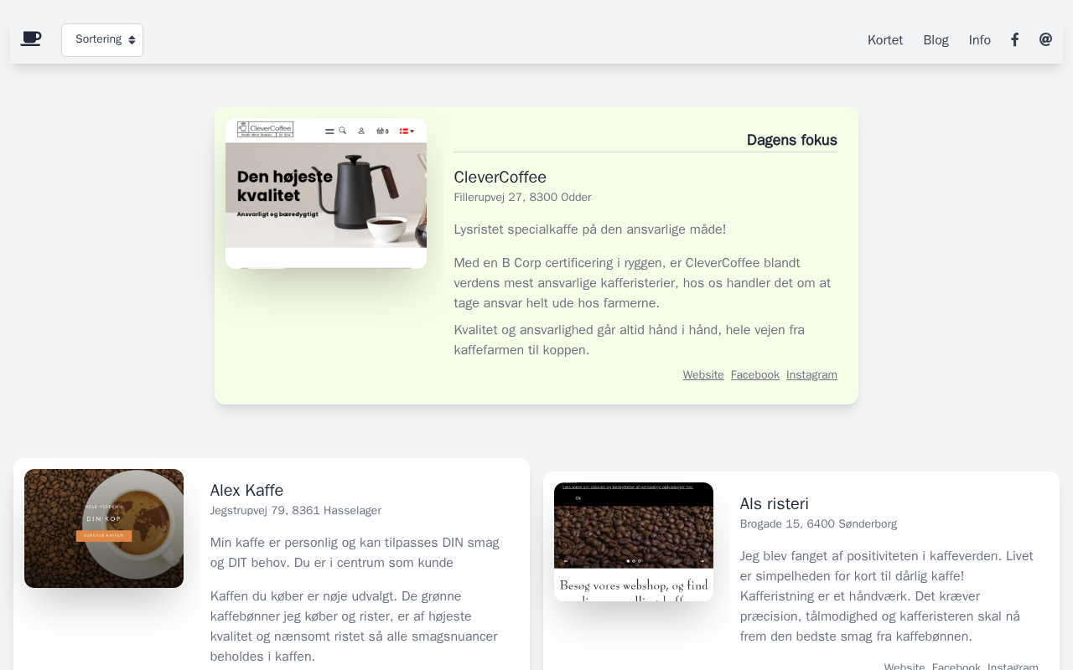Go to the Kortet page
Image resolution: width=1073 pixels, height=670 pixels.
(x=885, y=40)
